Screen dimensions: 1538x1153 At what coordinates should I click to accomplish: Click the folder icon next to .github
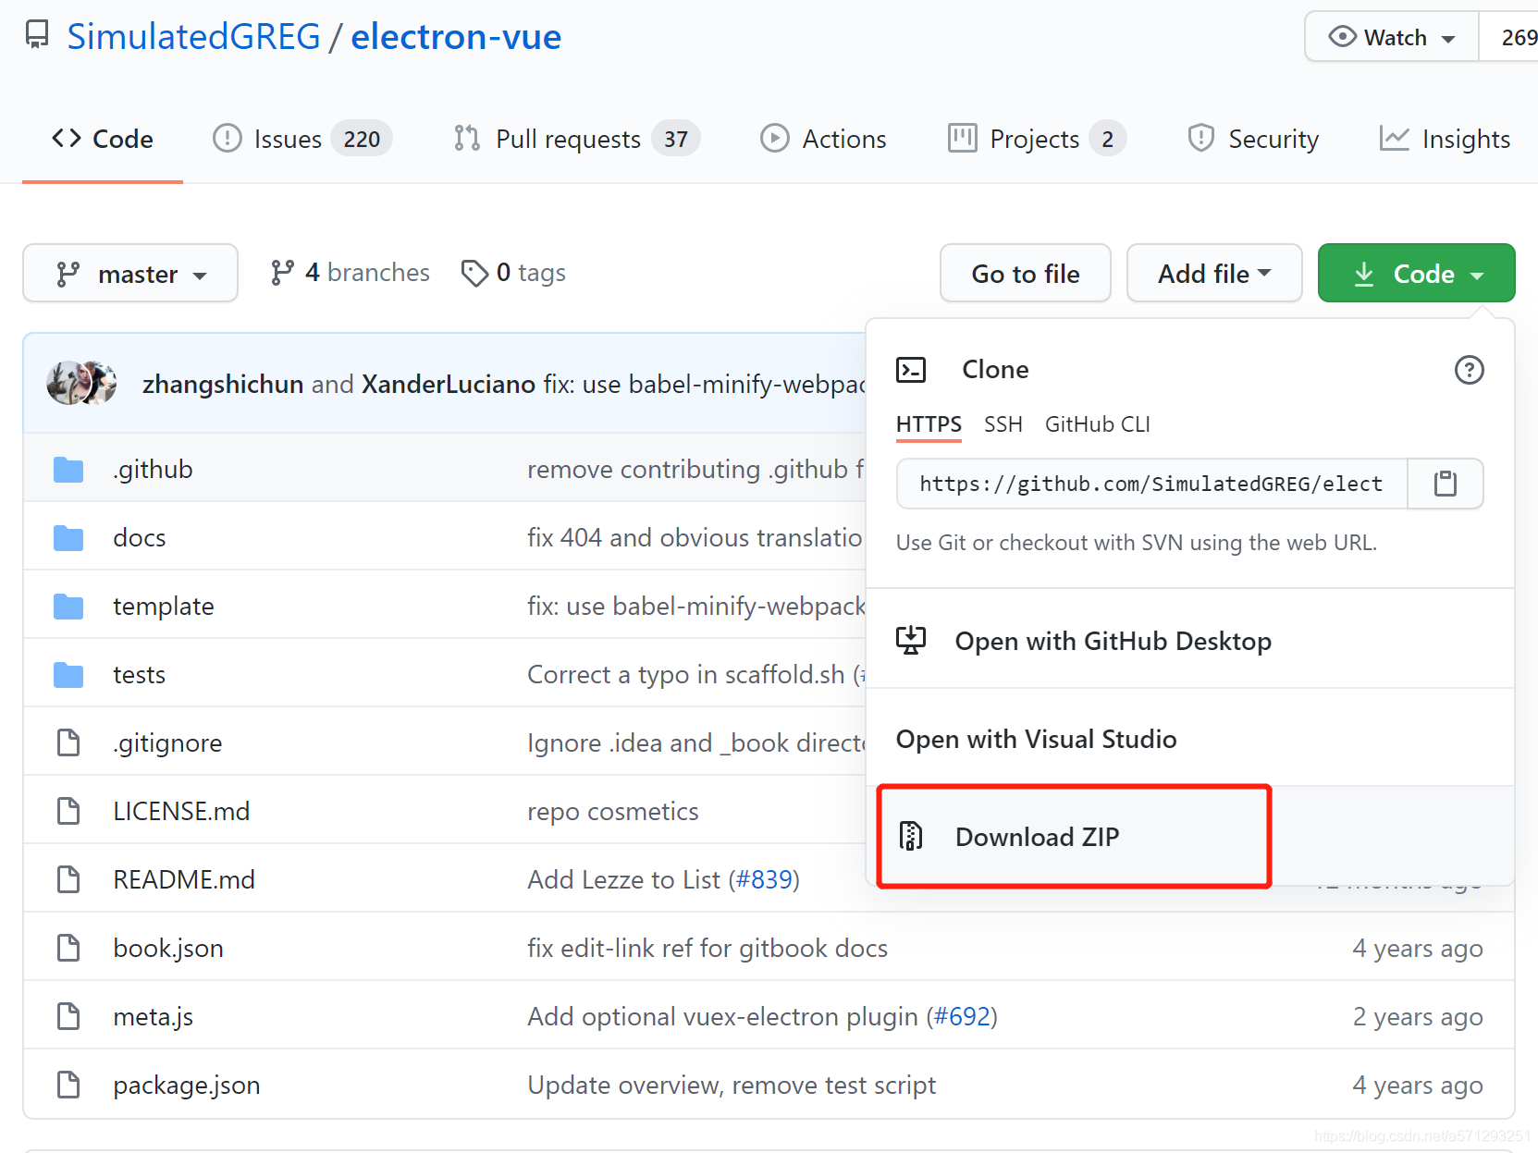click(68, 470)
